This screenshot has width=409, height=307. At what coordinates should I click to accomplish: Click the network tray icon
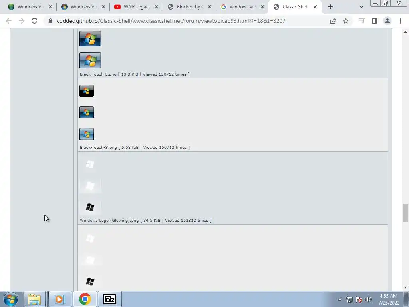(349, 299)
